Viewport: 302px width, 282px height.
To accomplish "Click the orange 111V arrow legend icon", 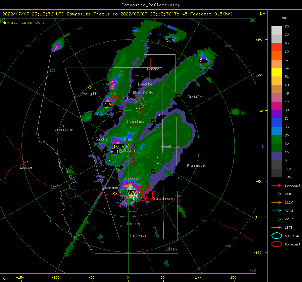I will (276, 202).
